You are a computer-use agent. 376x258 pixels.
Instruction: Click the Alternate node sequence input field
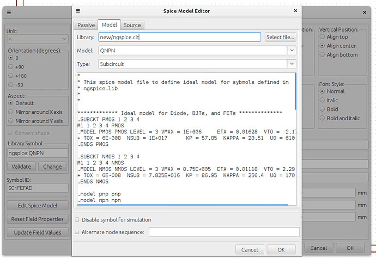pyautogui.click(x=224, y=232)
